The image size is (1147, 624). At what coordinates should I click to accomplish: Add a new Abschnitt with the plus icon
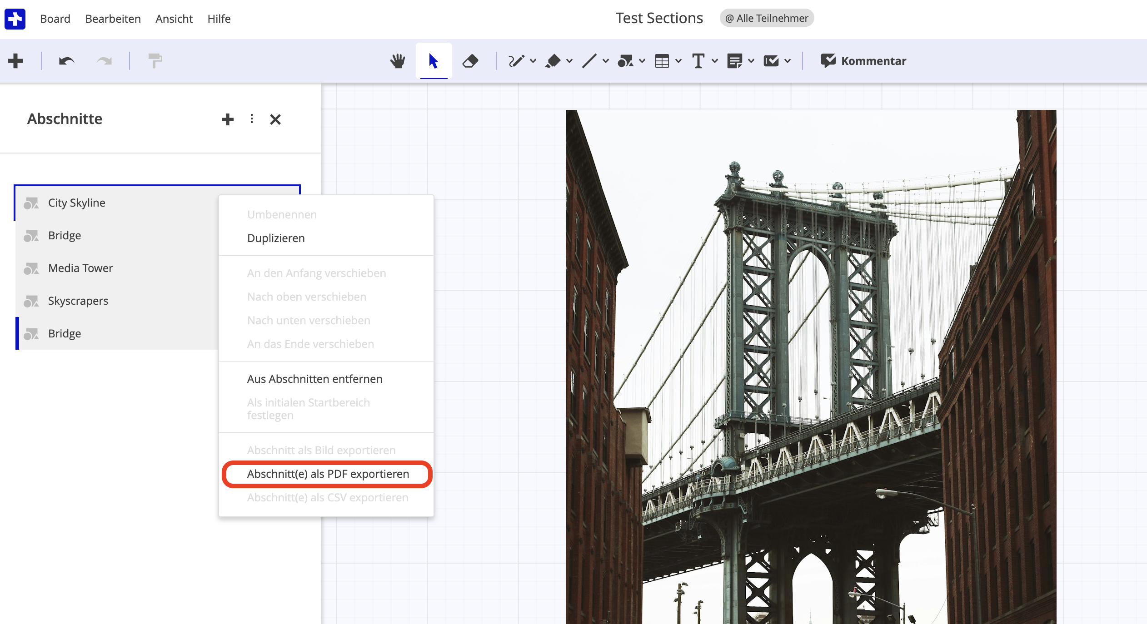point(228,119)
